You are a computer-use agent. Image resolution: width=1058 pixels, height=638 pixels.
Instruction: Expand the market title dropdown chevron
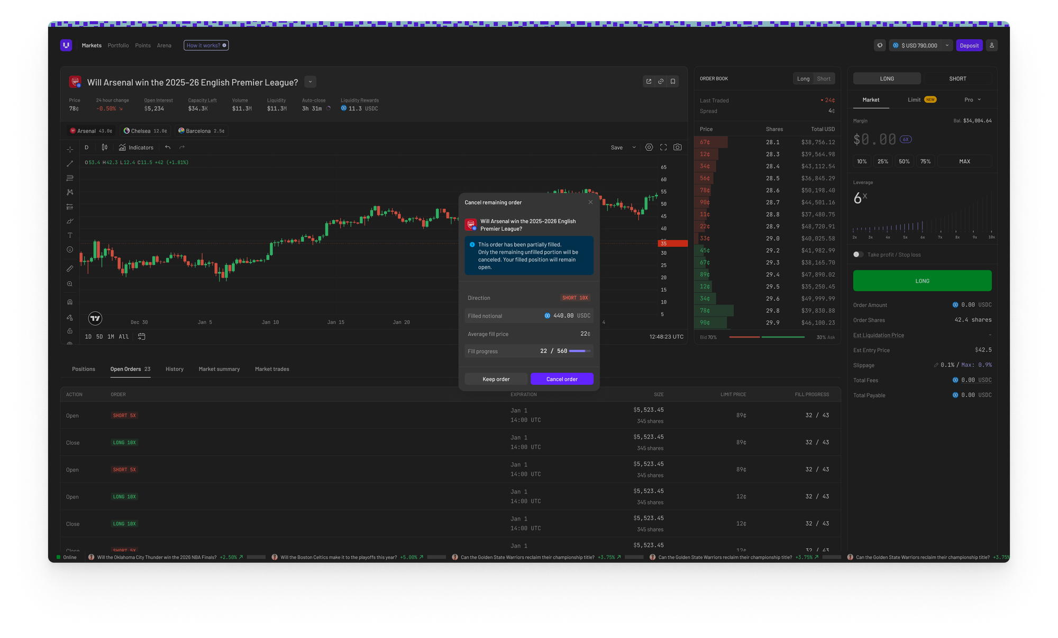(311, 82)
